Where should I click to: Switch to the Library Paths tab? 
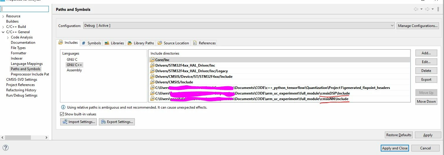tap(141, 43)
